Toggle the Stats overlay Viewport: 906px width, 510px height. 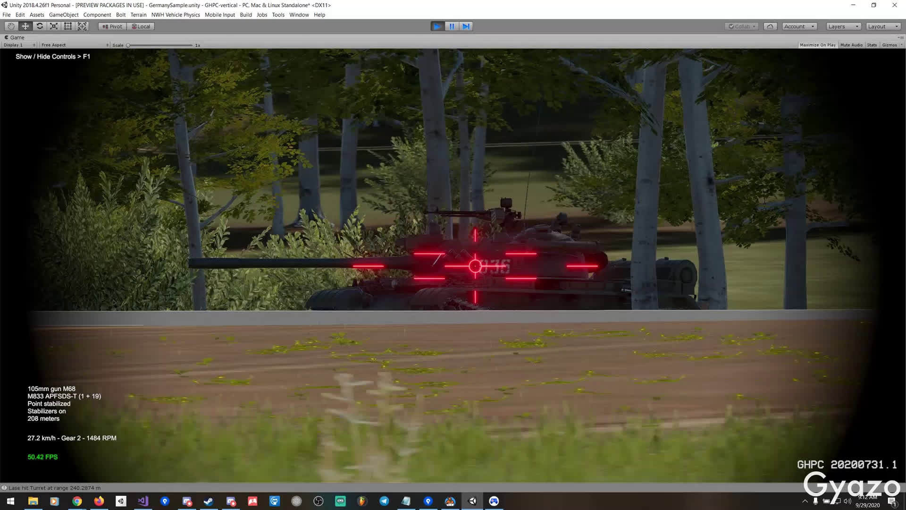[872, 45]
